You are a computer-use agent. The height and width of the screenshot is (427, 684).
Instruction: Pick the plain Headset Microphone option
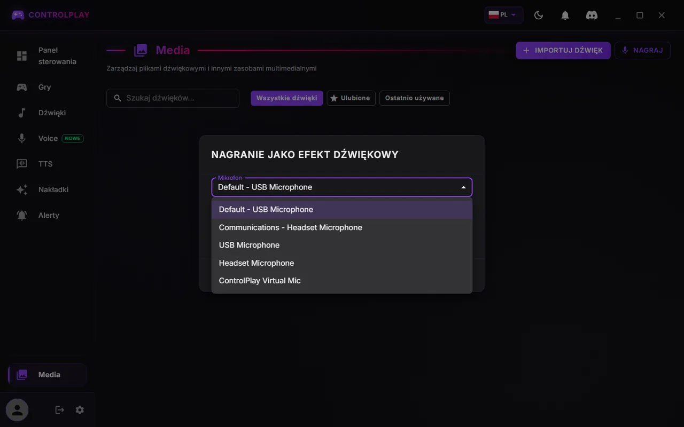[342, 263]
